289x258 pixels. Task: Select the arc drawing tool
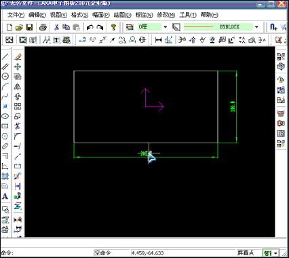5,86
